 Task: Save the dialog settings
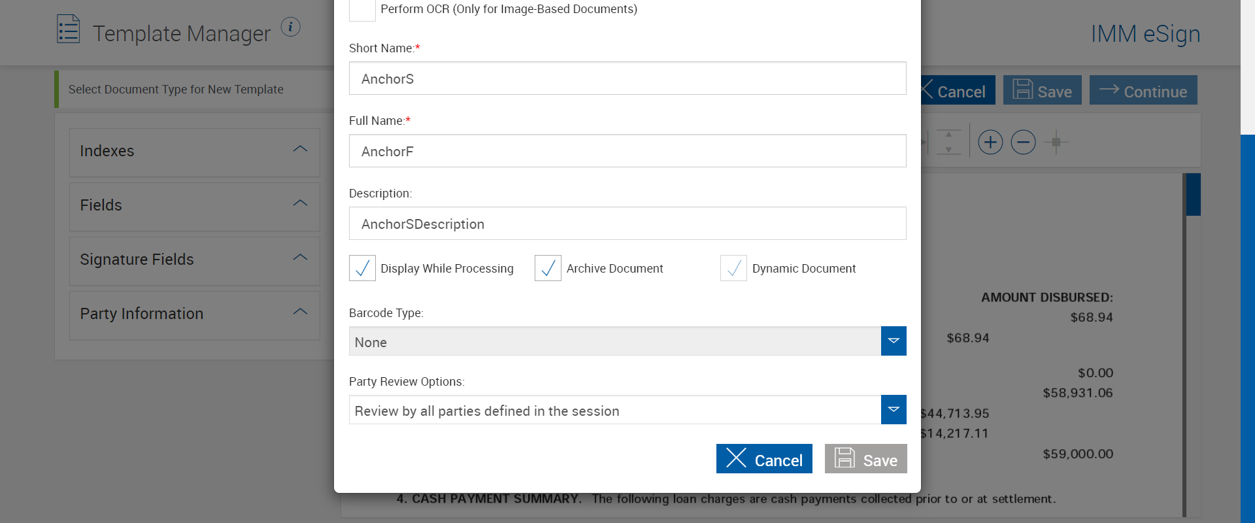point(865,459)
